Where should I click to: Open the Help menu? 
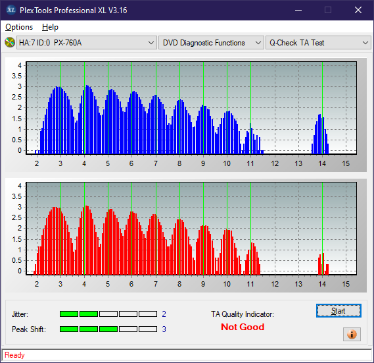[x=50, y=27]
